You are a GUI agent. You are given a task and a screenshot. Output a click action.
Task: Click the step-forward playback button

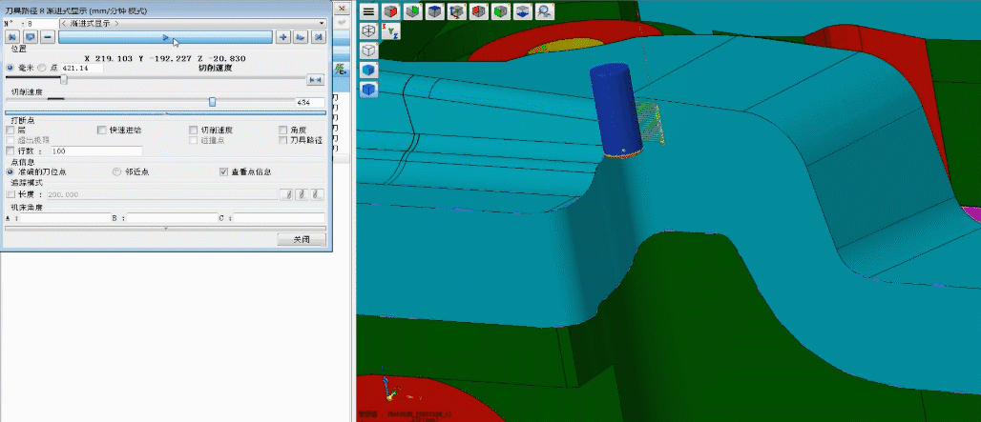301,37
